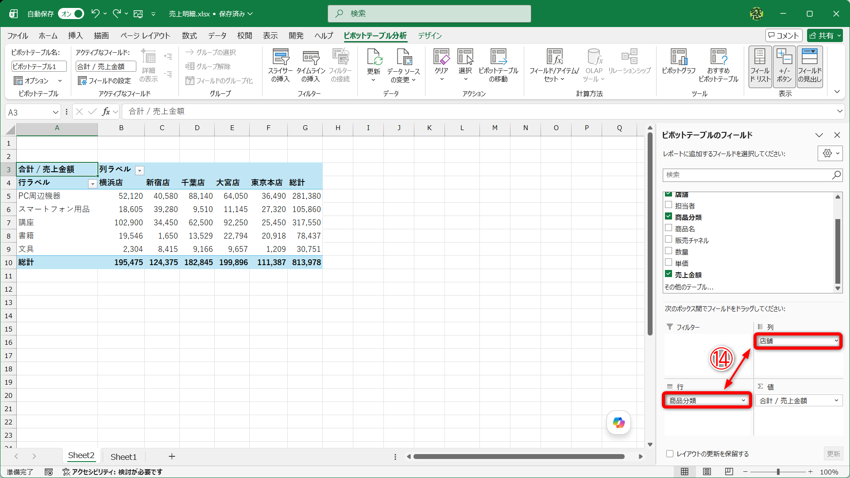Open the オプション dropdown arrow
This screenshot has height=478, width=850.
tap(60, 81)
